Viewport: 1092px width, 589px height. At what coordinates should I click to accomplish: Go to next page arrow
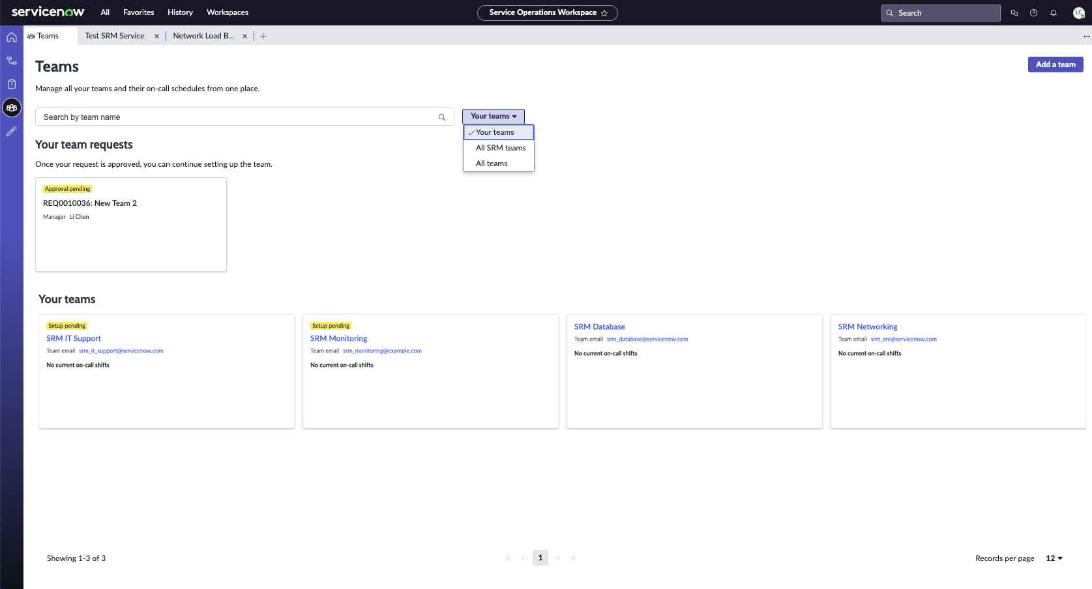556,558
